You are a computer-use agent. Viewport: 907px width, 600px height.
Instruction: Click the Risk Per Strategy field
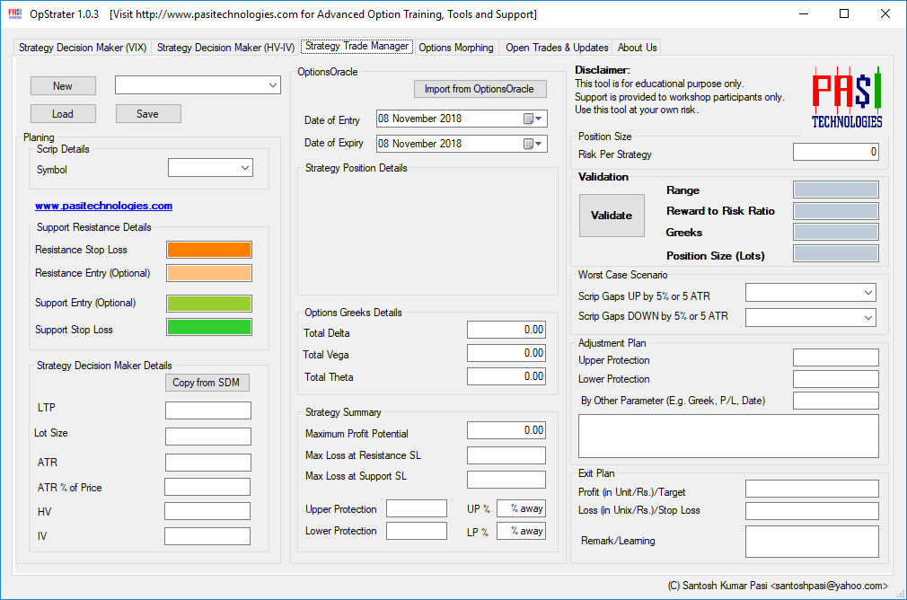click(x=836, y=152)
